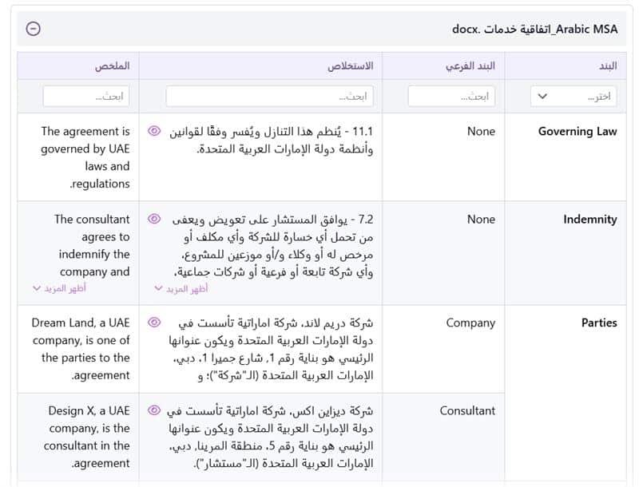The image size is (639, 487).
Task: Click the summary starting 'Dream Land, a UAE company'
Action: coord(81,349)
